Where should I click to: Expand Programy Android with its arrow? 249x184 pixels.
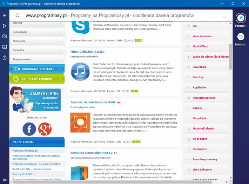pyautogui.click(x=61, y=79)
